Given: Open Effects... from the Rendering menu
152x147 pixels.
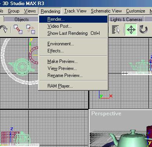Looking at the screenshot, I should (x=73, y=51).
